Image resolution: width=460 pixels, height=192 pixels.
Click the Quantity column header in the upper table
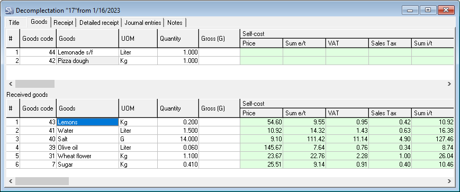click(x=178, y=39)
